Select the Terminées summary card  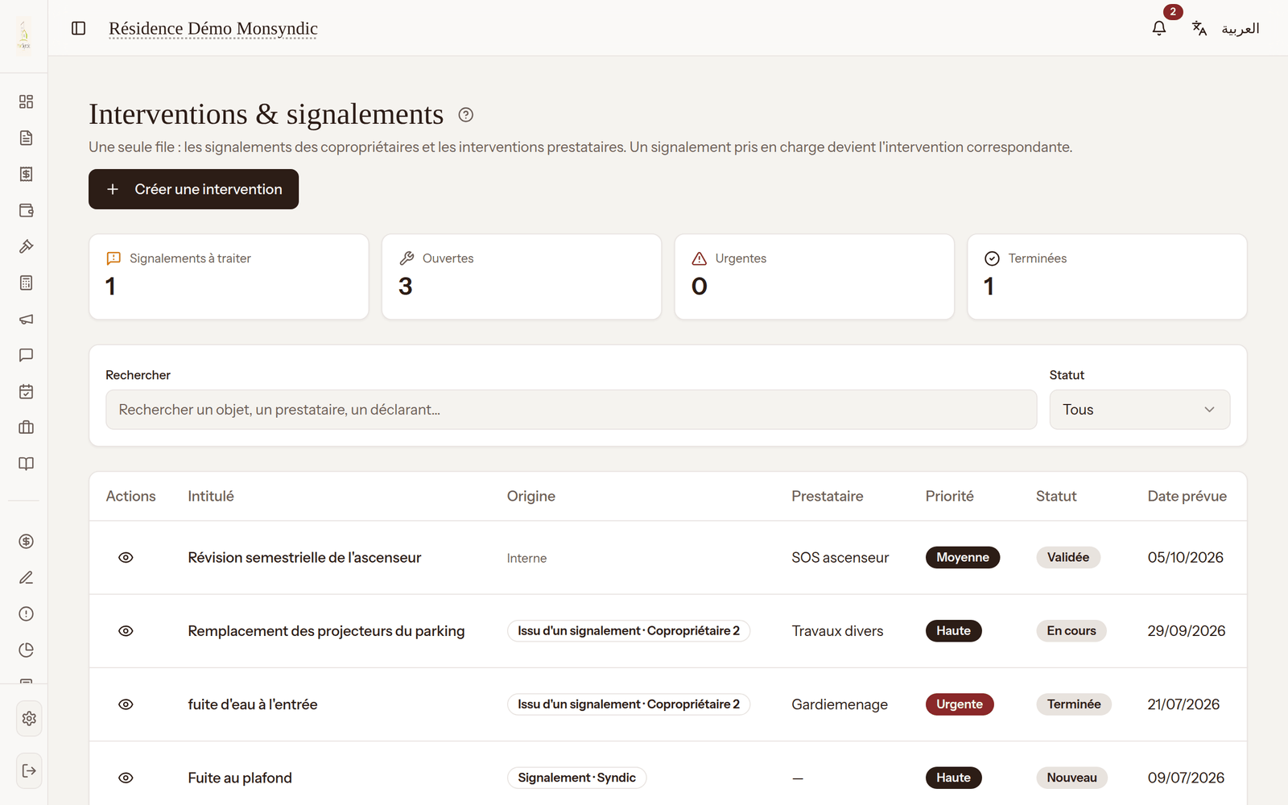(1108, 277)
